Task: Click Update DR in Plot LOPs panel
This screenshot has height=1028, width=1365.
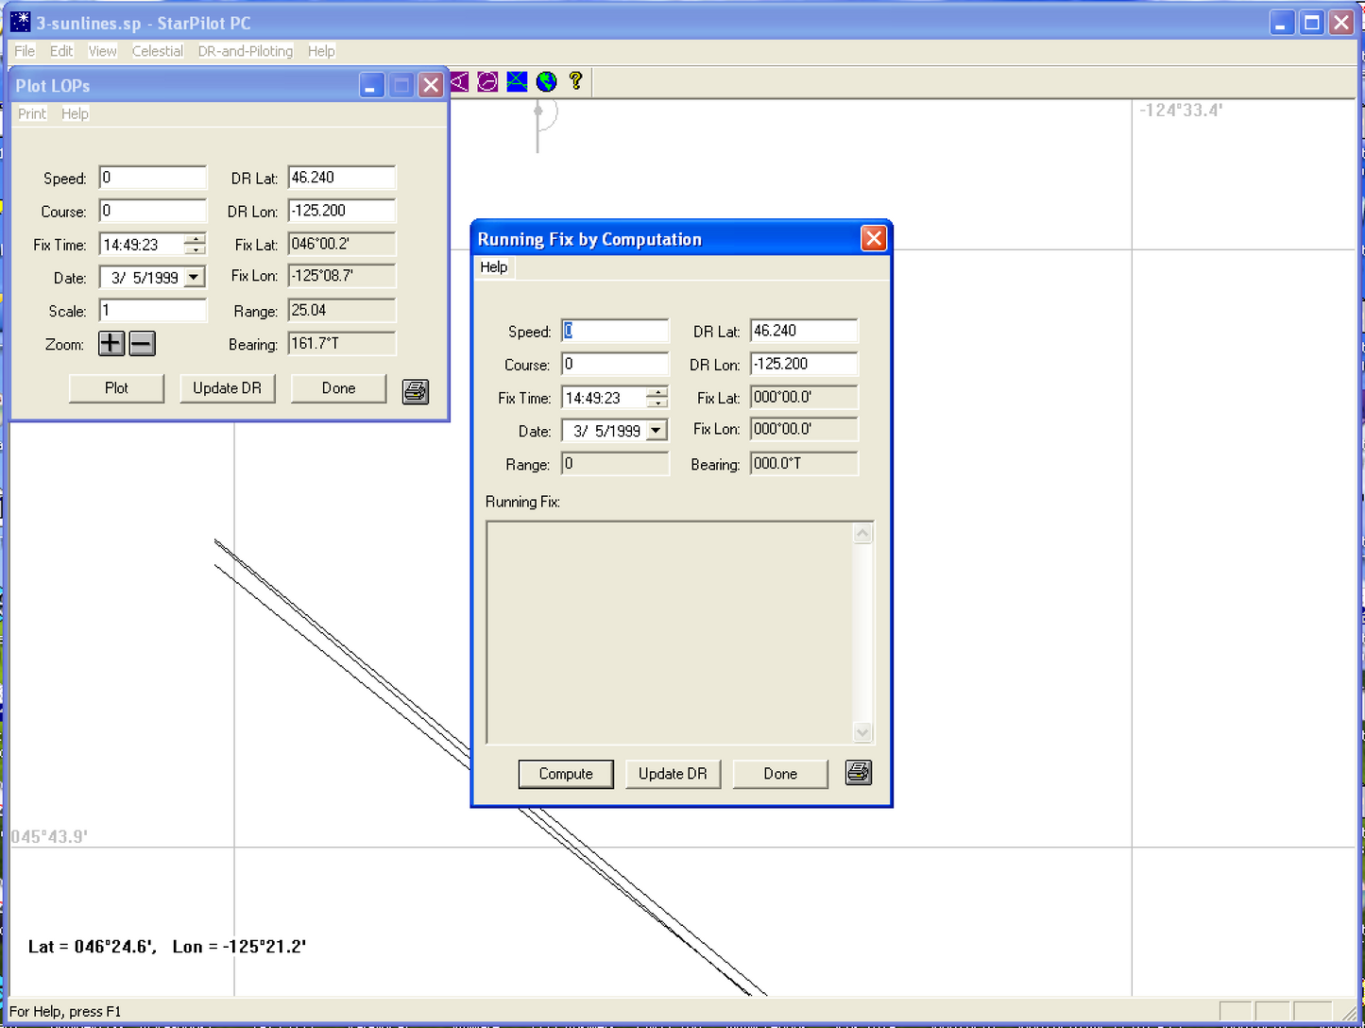Action: pyautogui.click(x=227, y=388)
